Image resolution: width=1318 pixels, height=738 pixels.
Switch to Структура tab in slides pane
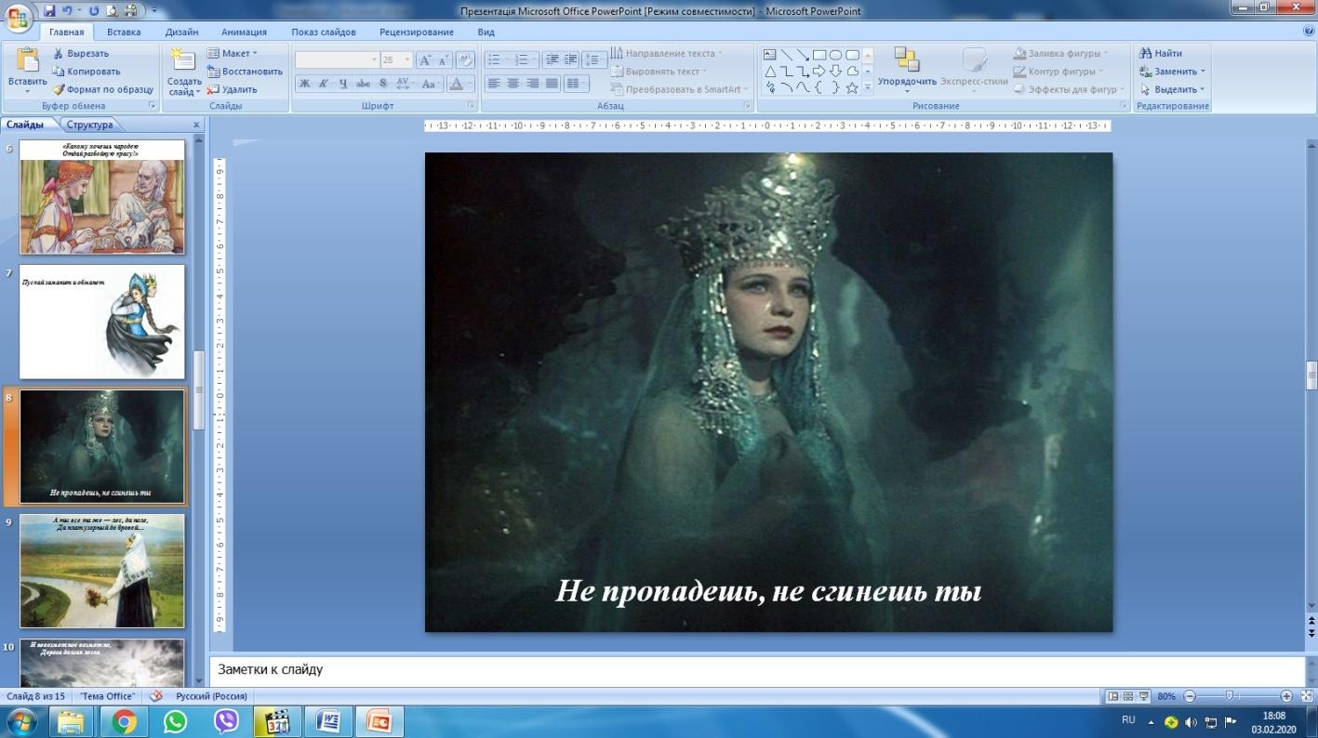pos(90,125)
